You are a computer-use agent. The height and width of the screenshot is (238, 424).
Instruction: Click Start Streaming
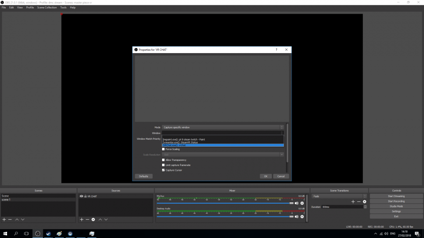point(396,196)
